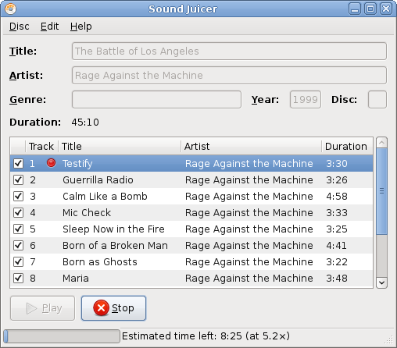Screen dimensions: 397x348
Task: Uncheck track 3 Calm Like a Bomb checkbox
Action: (x=18, y=197)
